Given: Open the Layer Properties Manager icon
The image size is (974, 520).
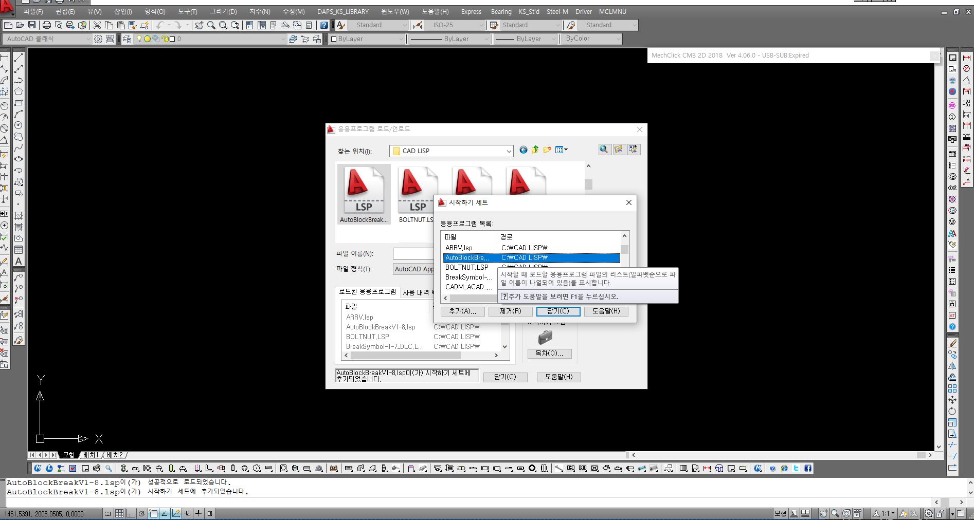Looking at the screenshot, I should [x=127, y=39].
